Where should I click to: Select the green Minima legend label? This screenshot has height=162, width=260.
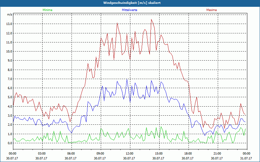point(47,10)
